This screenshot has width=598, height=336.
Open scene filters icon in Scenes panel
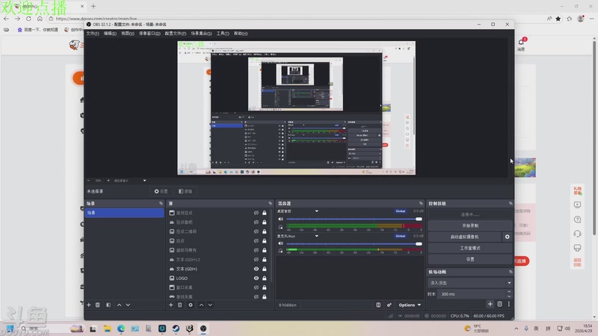point(108,305)
